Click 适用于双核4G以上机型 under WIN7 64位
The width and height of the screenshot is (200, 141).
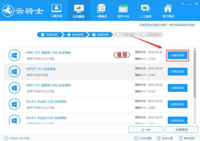41,91
